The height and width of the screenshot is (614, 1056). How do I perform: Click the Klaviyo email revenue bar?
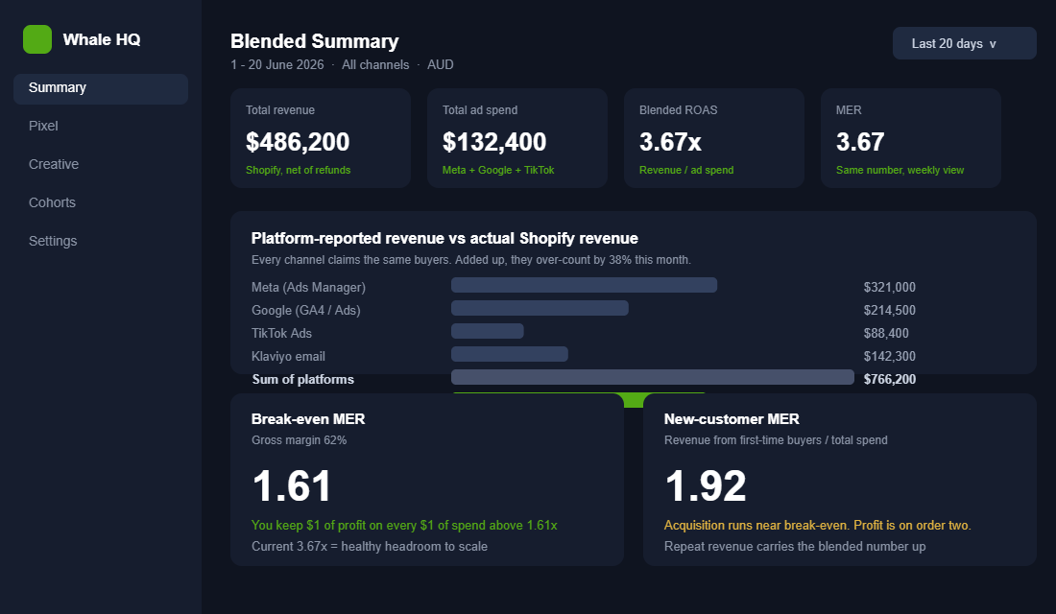click(x=509, y=353)
